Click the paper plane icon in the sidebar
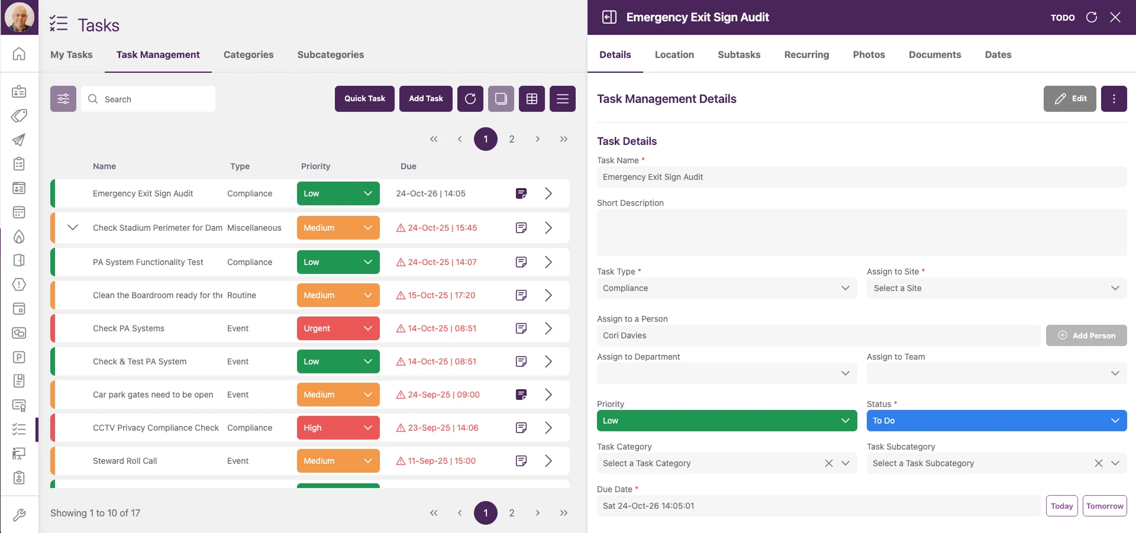The width and height of the screenshot is (1136, 533). (19, 140)
